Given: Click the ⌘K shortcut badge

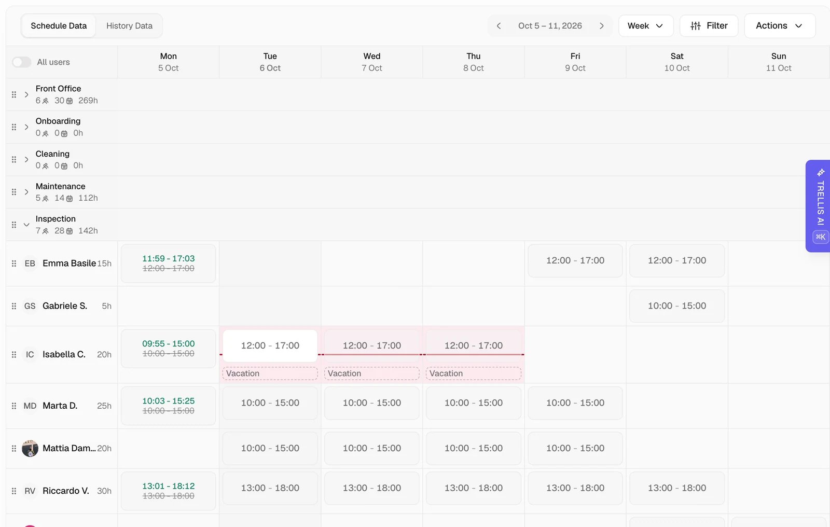Looking at the screenshot, I should pyautogui.click(x=821, y=237).
